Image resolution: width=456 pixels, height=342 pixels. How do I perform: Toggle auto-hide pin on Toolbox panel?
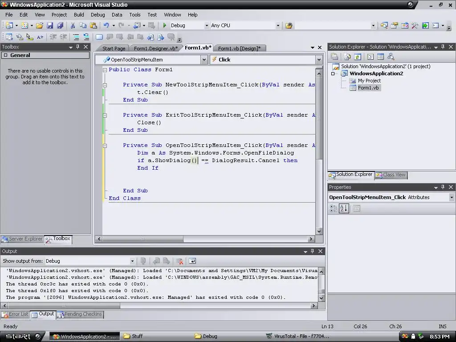click(77, 47)
